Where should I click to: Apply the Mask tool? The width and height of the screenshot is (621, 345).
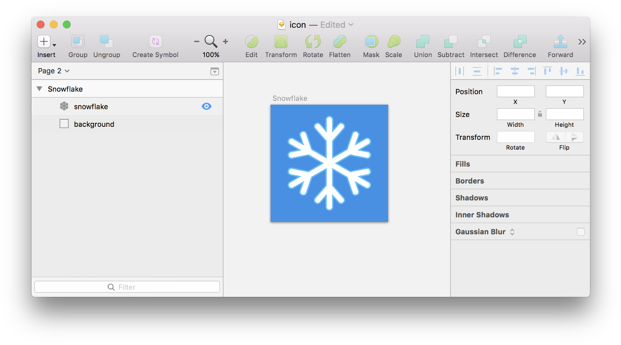371,42
